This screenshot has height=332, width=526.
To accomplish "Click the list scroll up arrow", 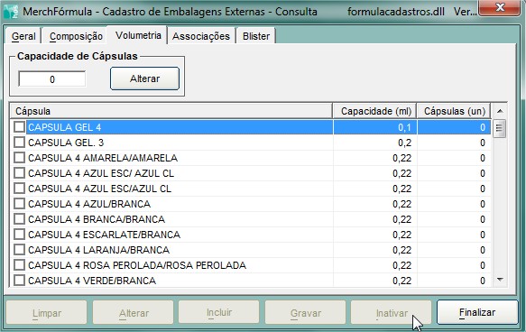I will (500, 111).
